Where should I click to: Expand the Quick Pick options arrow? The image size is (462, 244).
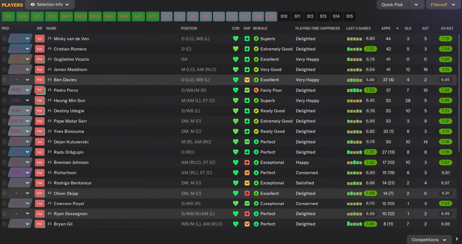coord(416,5)
